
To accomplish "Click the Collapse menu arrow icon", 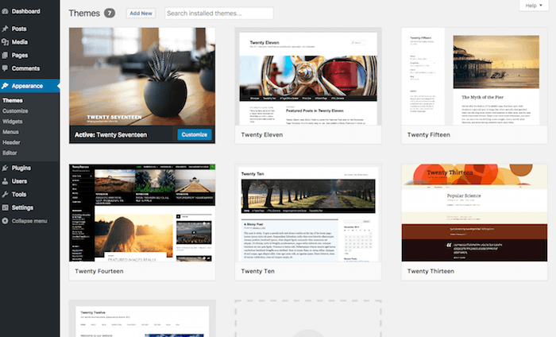I will coord(5,221).
